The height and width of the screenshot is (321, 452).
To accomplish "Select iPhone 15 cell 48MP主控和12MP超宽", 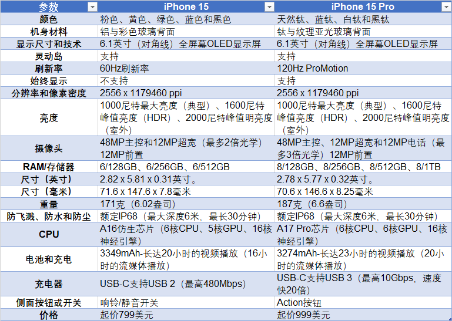I will coord(186,148).
